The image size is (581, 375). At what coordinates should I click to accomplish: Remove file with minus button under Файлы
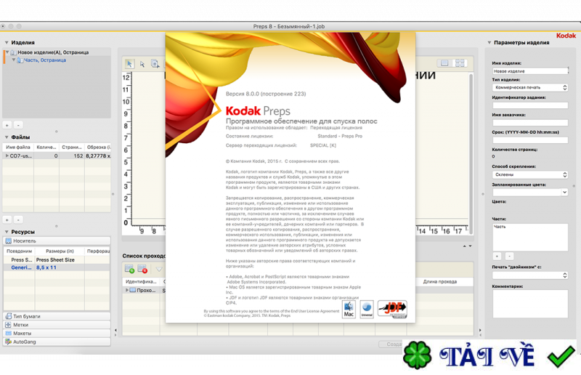[x=19, y=219]
